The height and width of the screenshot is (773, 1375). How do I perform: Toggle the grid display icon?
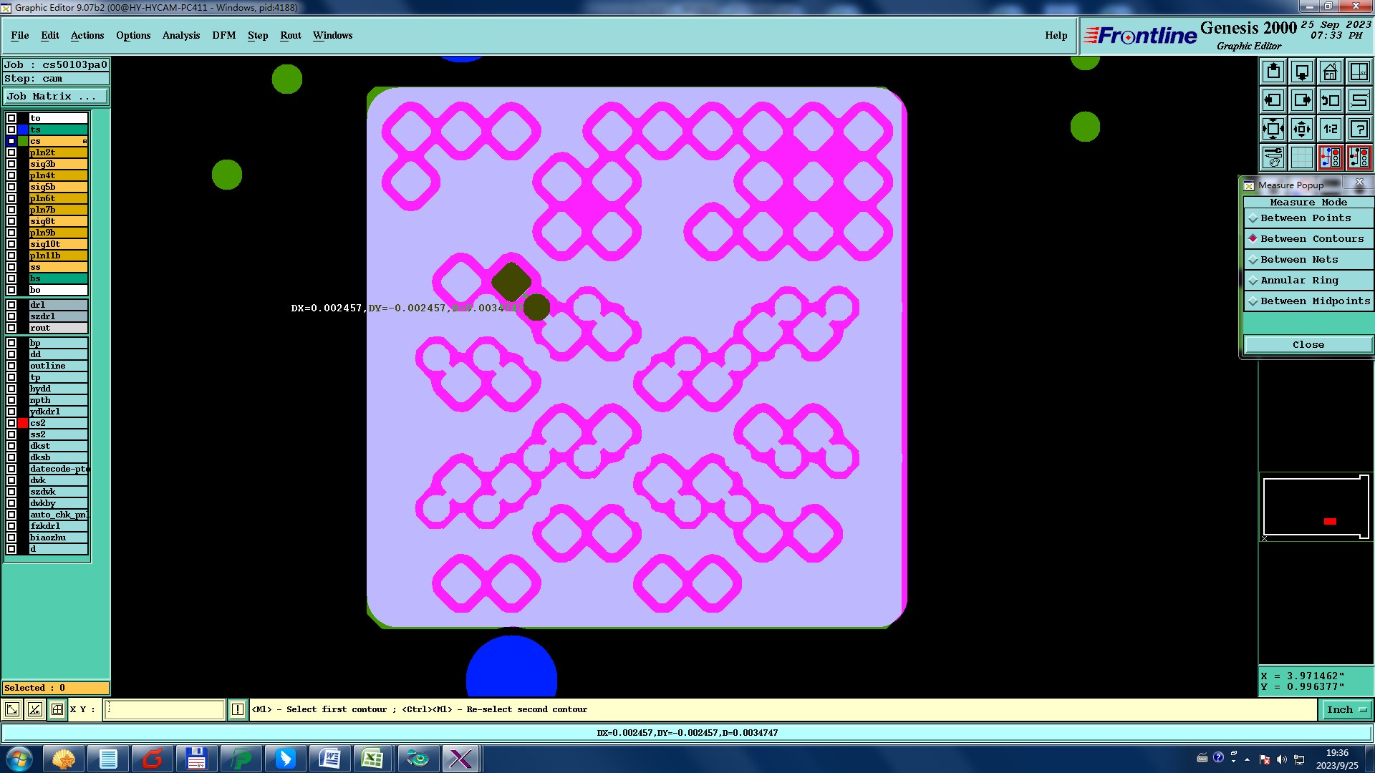tap(1301, 157)
